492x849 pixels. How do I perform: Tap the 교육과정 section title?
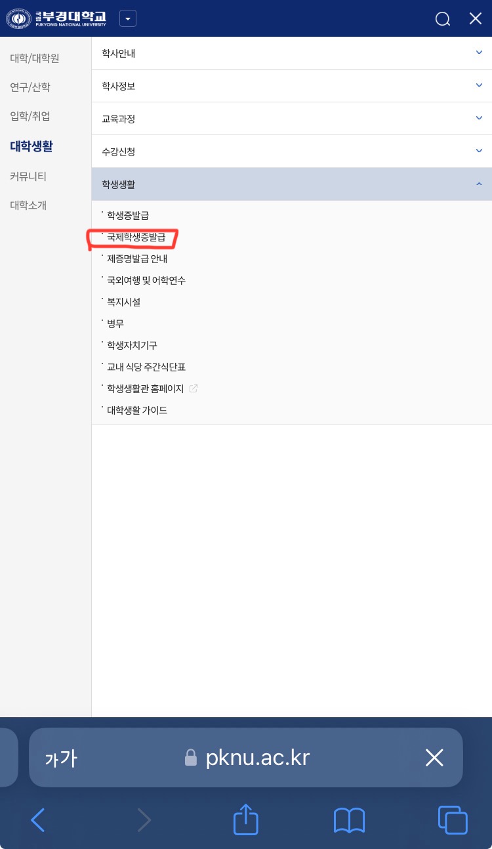click(119, 119)
